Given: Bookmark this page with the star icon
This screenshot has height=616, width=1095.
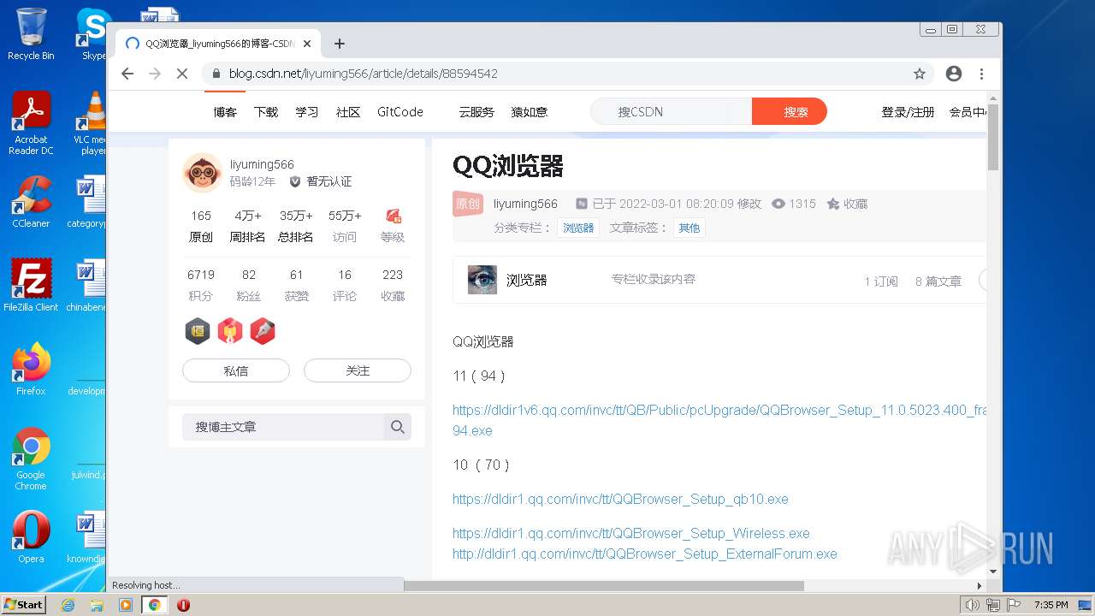Looking at the screenshot, I should (920, 74).
